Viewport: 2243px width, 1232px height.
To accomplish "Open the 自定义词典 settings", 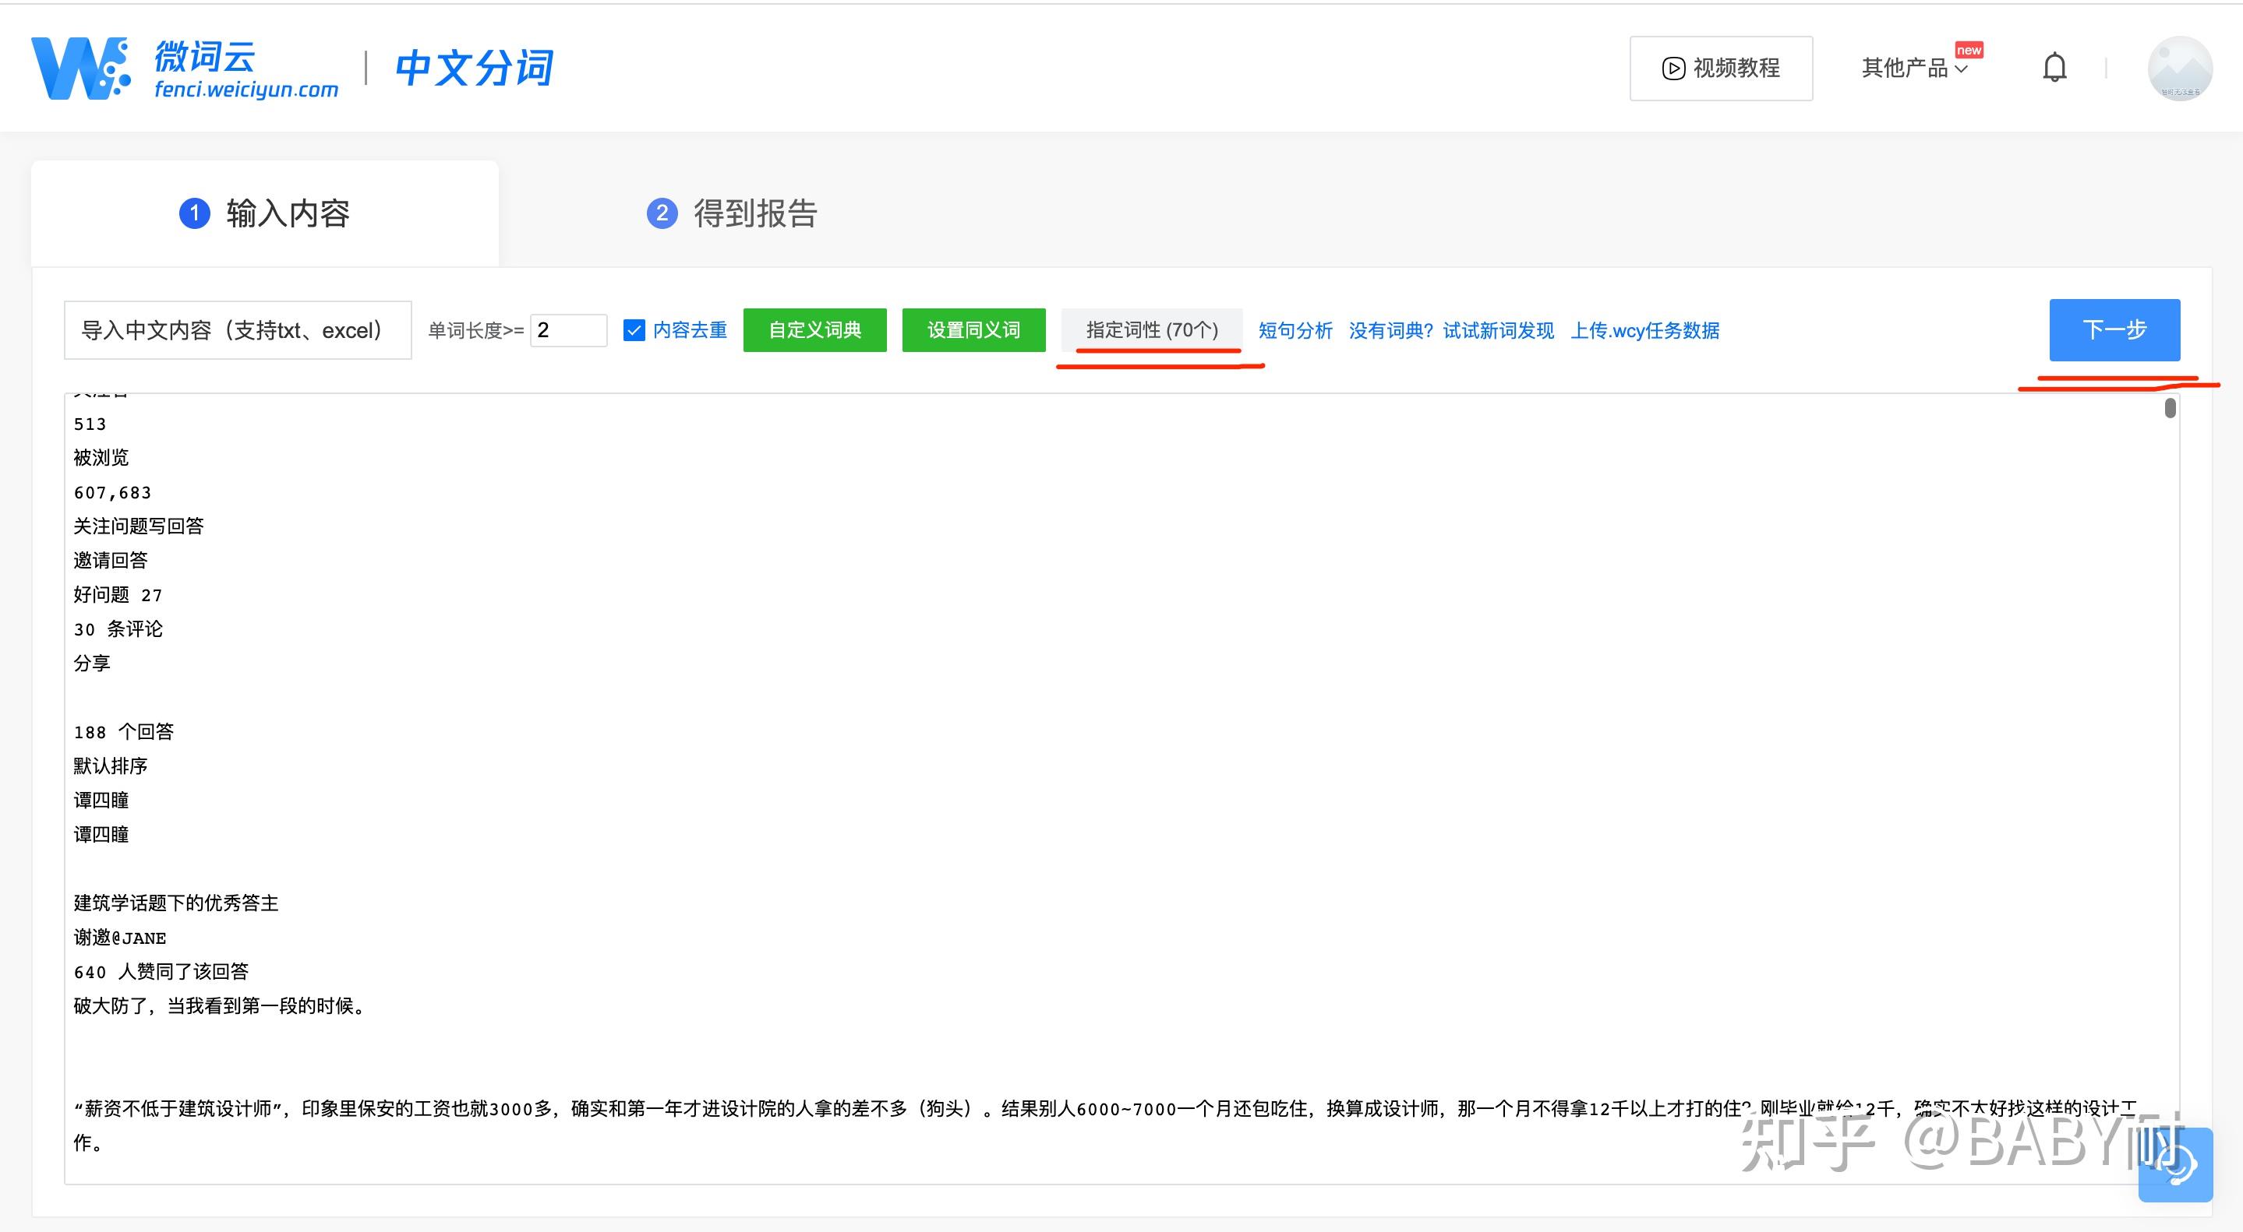I will [814, 329].
